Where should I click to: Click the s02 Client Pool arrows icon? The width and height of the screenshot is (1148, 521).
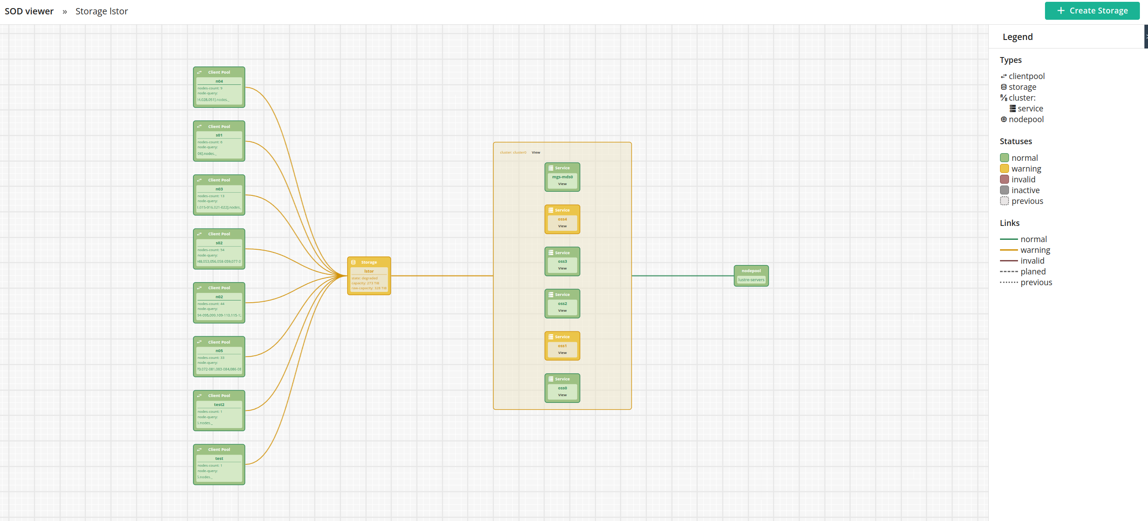pos(199,234)
